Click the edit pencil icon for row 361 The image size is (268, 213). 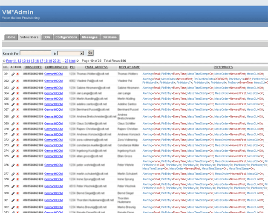pyautogui.click(x=13, y=74)
